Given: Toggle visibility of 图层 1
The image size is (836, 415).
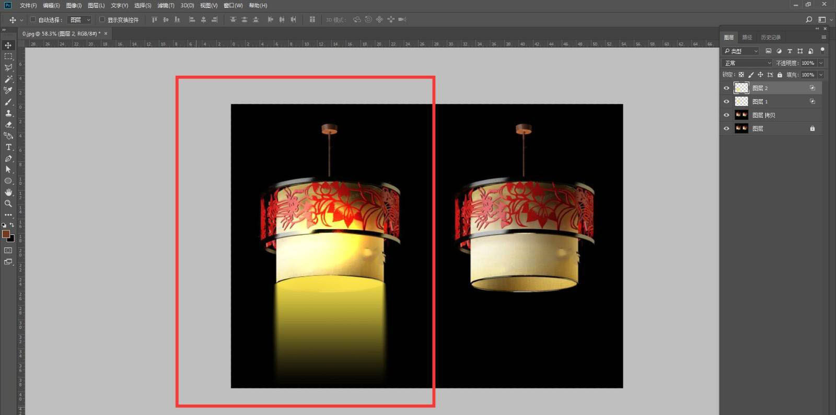Looking at the screenshot, I should point(726,101).
